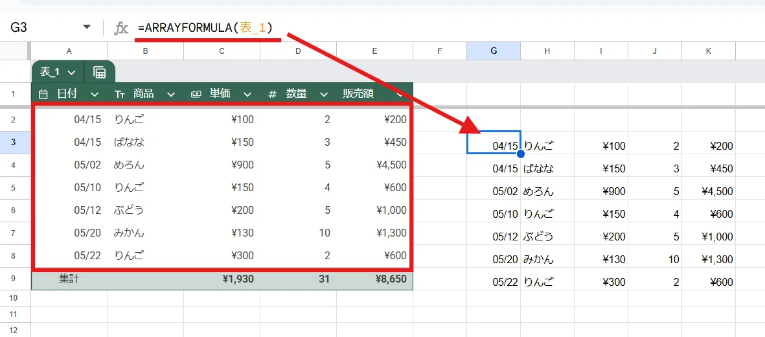Select row 1 header
Screen dimensions: 765x337
13,94
